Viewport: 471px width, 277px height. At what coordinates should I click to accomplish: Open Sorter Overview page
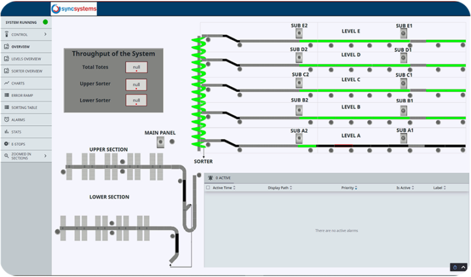(26, 71)
